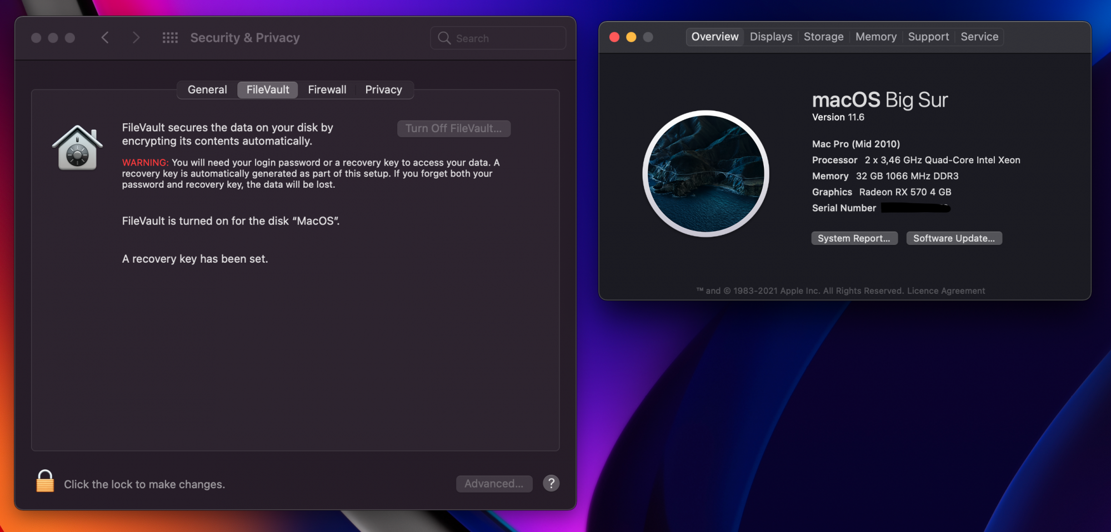Image resolution: width=1111 pixels, height=532 pixels.
Task: Click the Turn Off FileVault button
Action: click(x=454, y=128)
